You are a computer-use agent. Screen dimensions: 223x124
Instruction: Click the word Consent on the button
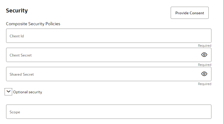[197, 13]
